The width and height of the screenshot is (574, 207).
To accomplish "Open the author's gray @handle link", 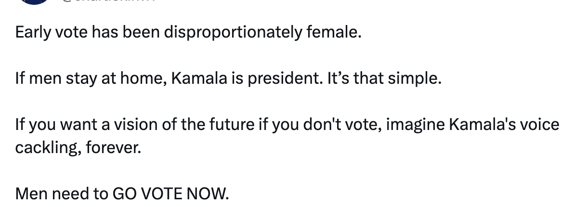I will [108, 1].
